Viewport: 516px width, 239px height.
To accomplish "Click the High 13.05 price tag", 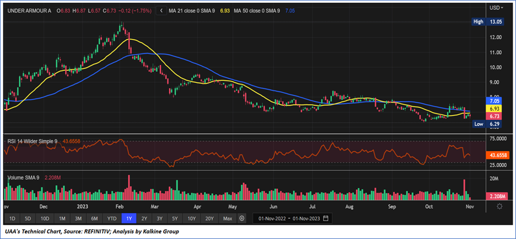I will point(487,22).
